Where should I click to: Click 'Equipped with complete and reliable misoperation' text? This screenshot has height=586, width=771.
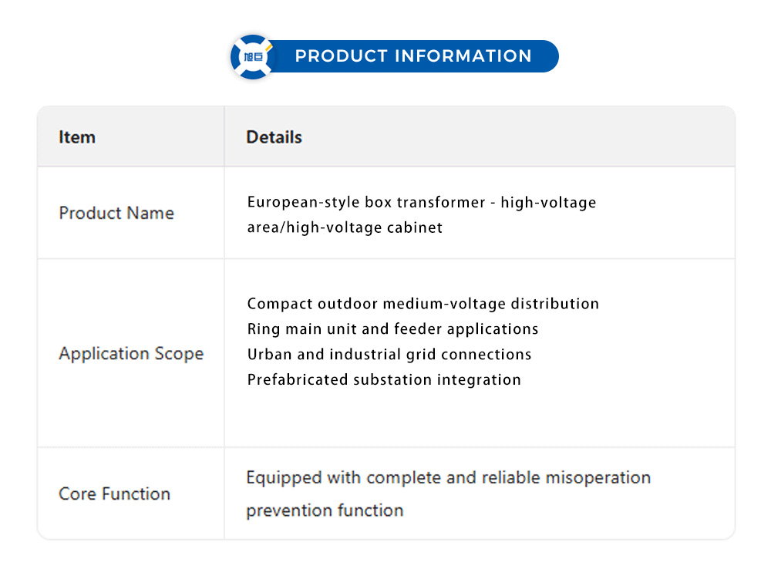tap(448, 477)
